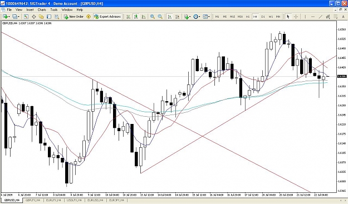Open the View menu
Image resolution: width=348 pixels, height=204 pixels.
click(x=19, y=10)
